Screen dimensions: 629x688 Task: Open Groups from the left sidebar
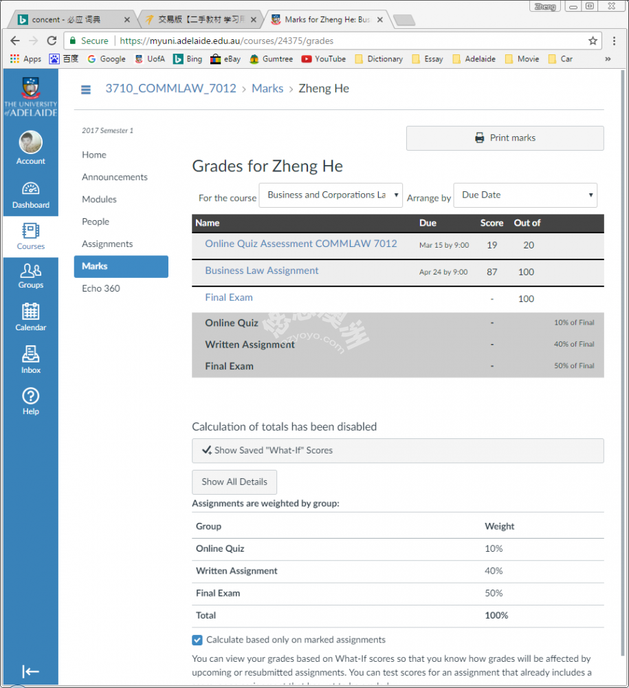[30, 275]
